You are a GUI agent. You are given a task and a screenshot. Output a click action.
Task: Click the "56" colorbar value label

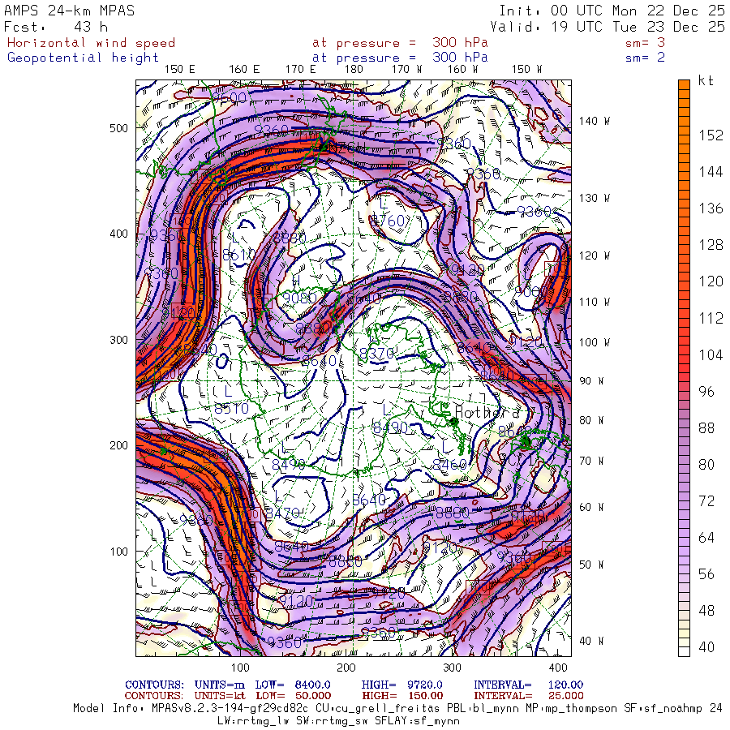click(x=706, y=574)
